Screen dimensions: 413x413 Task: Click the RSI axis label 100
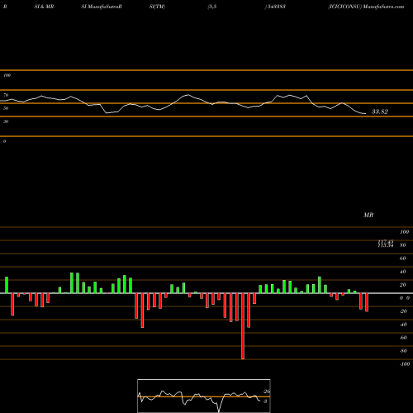tap(7, 75)
